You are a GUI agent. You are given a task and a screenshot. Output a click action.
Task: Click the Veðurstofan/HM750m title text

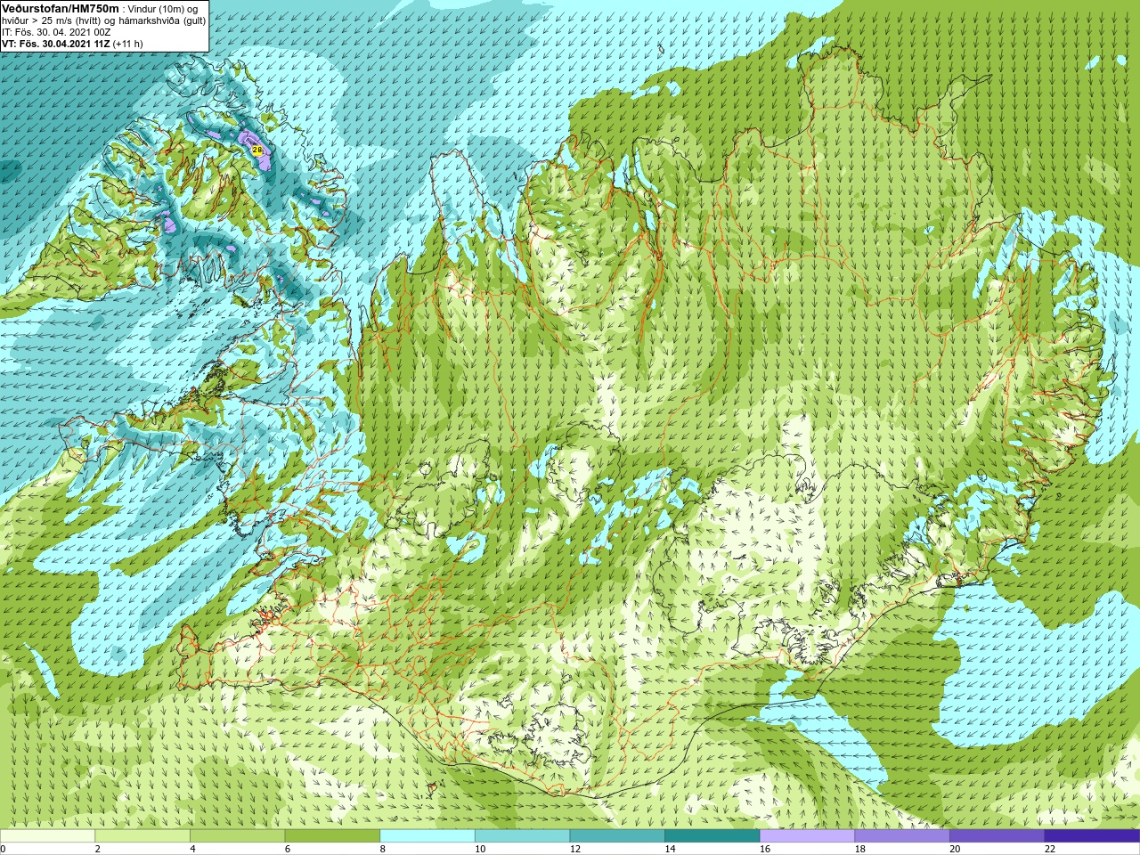pyautogui.click(x=61, y=8)
